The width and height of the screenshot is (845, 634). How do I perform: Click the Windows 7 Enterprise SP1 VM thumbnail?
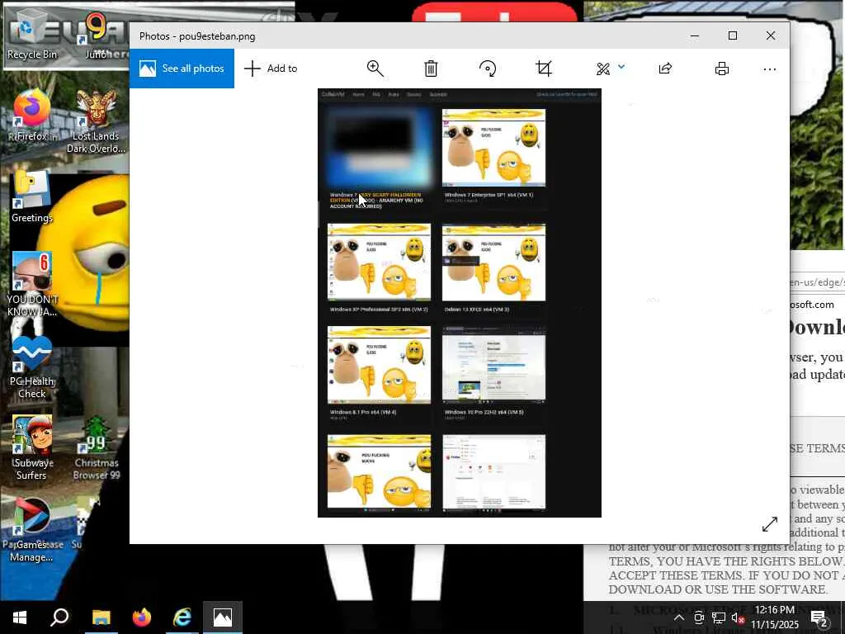click(493, 148)
